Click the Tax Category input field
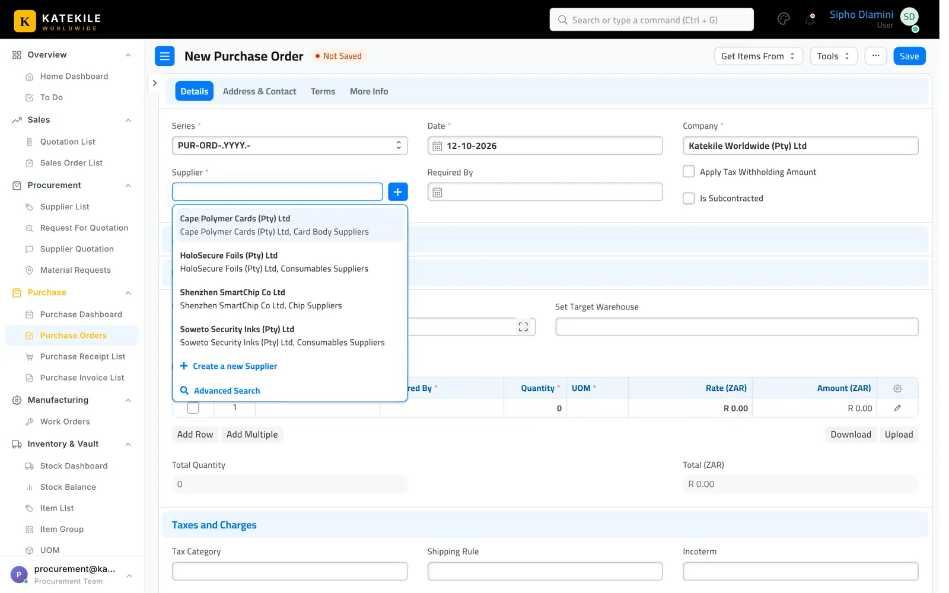 pyautogui.click(x=289, y=571)
